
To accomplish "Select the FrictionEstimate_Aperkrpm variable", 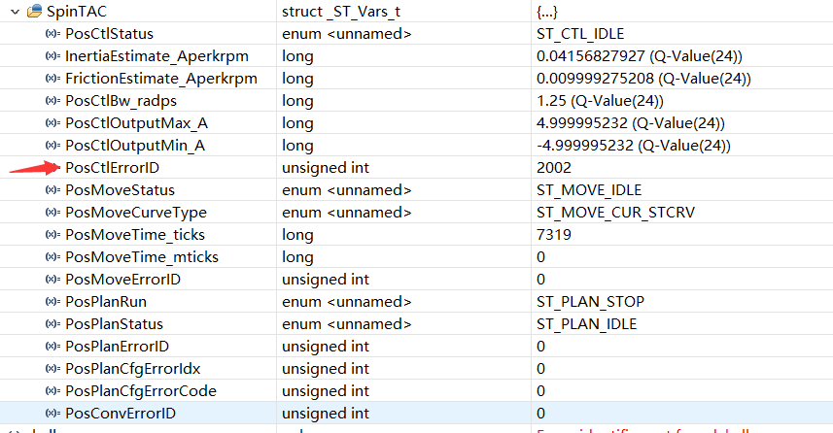I will 161,79.
